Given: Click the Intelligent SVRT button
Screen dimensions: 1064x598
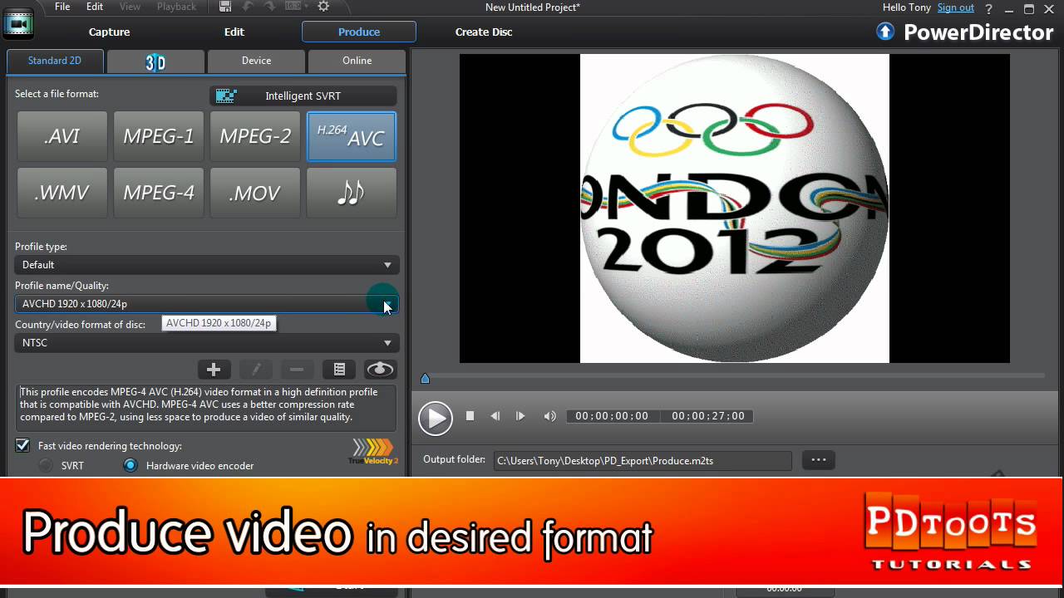Looking at the screenshot, I should click(x=303, y=96).
